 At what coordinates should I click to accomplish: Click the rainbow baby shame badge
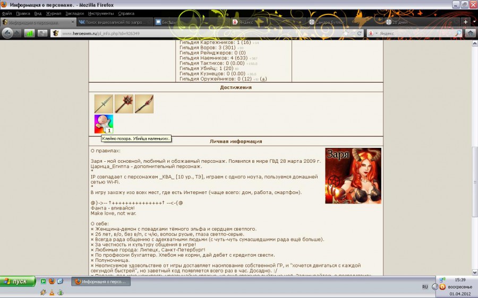tap(104, 124)
